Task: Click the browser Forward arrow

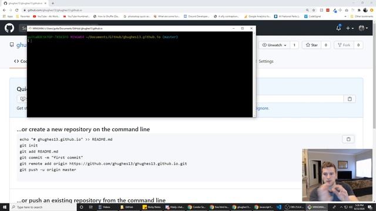Action: (11, 10)
